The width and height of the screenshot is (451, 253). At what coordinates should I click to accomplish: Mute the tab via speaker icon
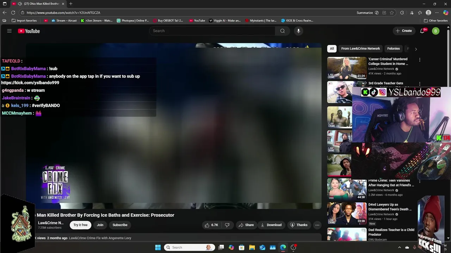coord(20,4)
